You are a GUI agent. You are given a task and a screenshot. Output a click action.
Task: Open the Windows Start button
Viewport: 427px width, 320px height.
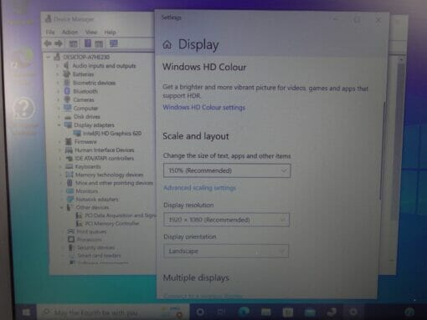(26, 312)
